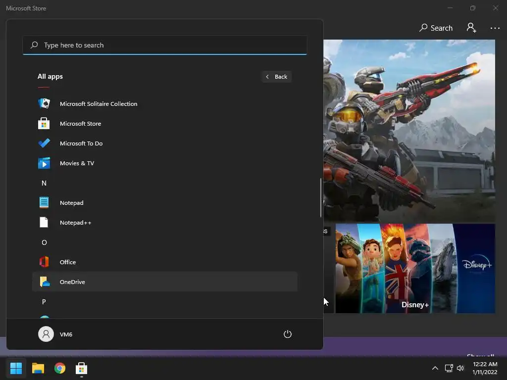Screen dimensions: 507x380
Task: Open the Notepad icon
Action: tap(44, 202)
